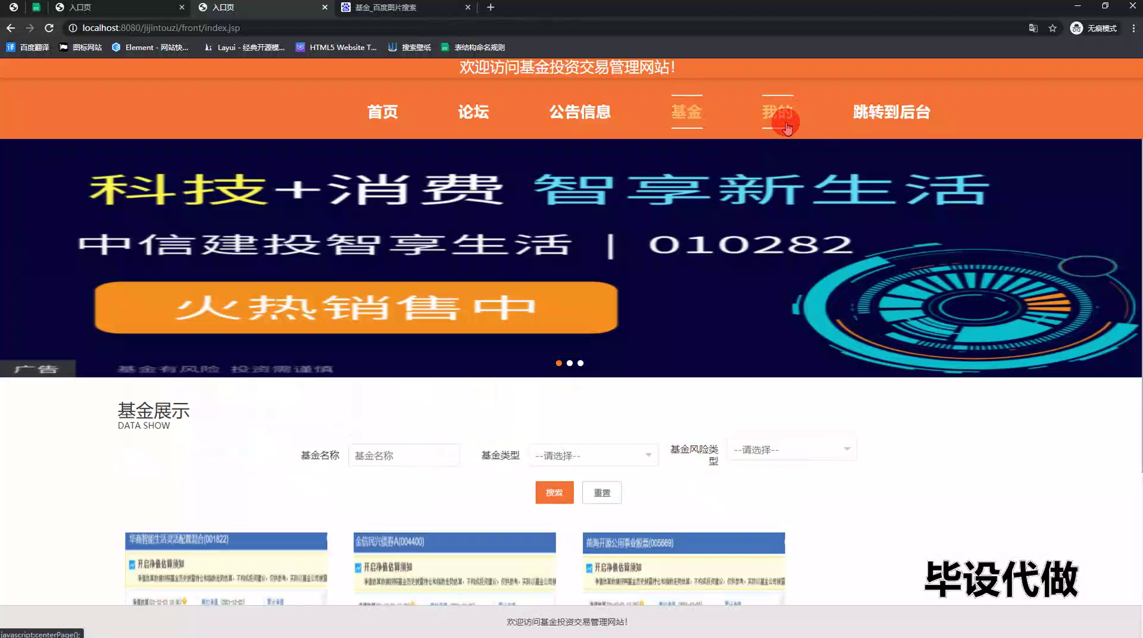
Task: Click the forward navigation arrow
Action: [30, 28]
